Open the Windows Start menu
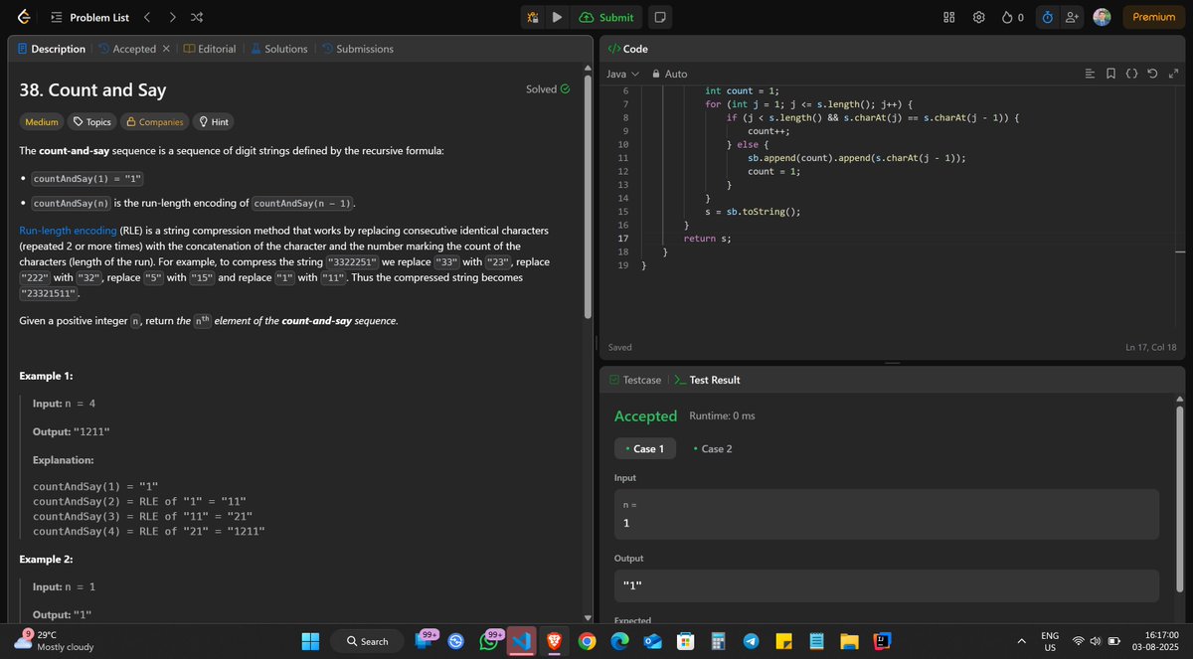Image resolution: width=1193 pixels, height=659 pixels. tap(310, 641)
